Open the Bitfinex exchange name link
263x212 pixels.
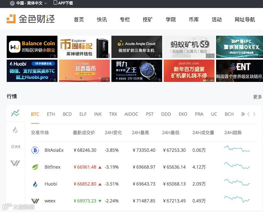52,167
